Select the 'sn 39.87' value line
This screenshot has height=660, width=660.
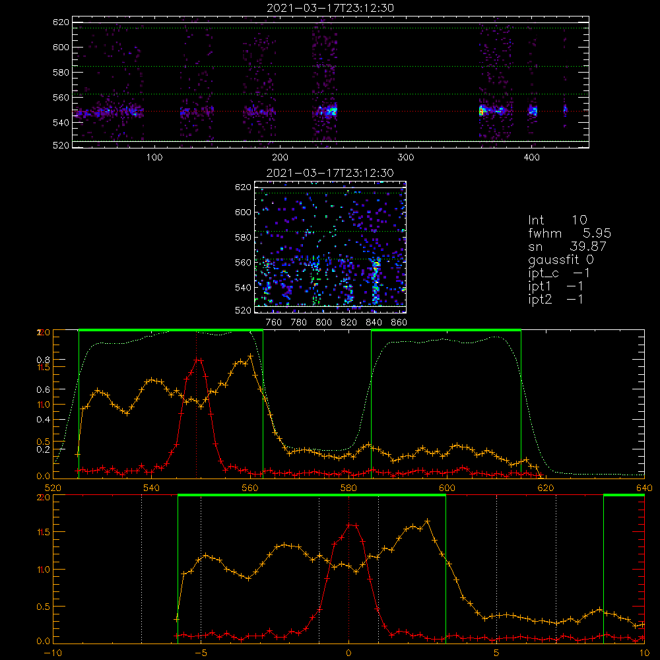567,246
